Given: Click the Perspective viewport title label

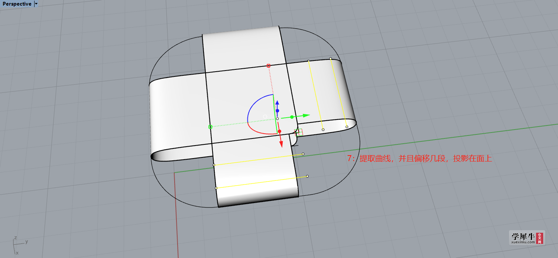Looking at the screenshot, I should click(17, 4).
